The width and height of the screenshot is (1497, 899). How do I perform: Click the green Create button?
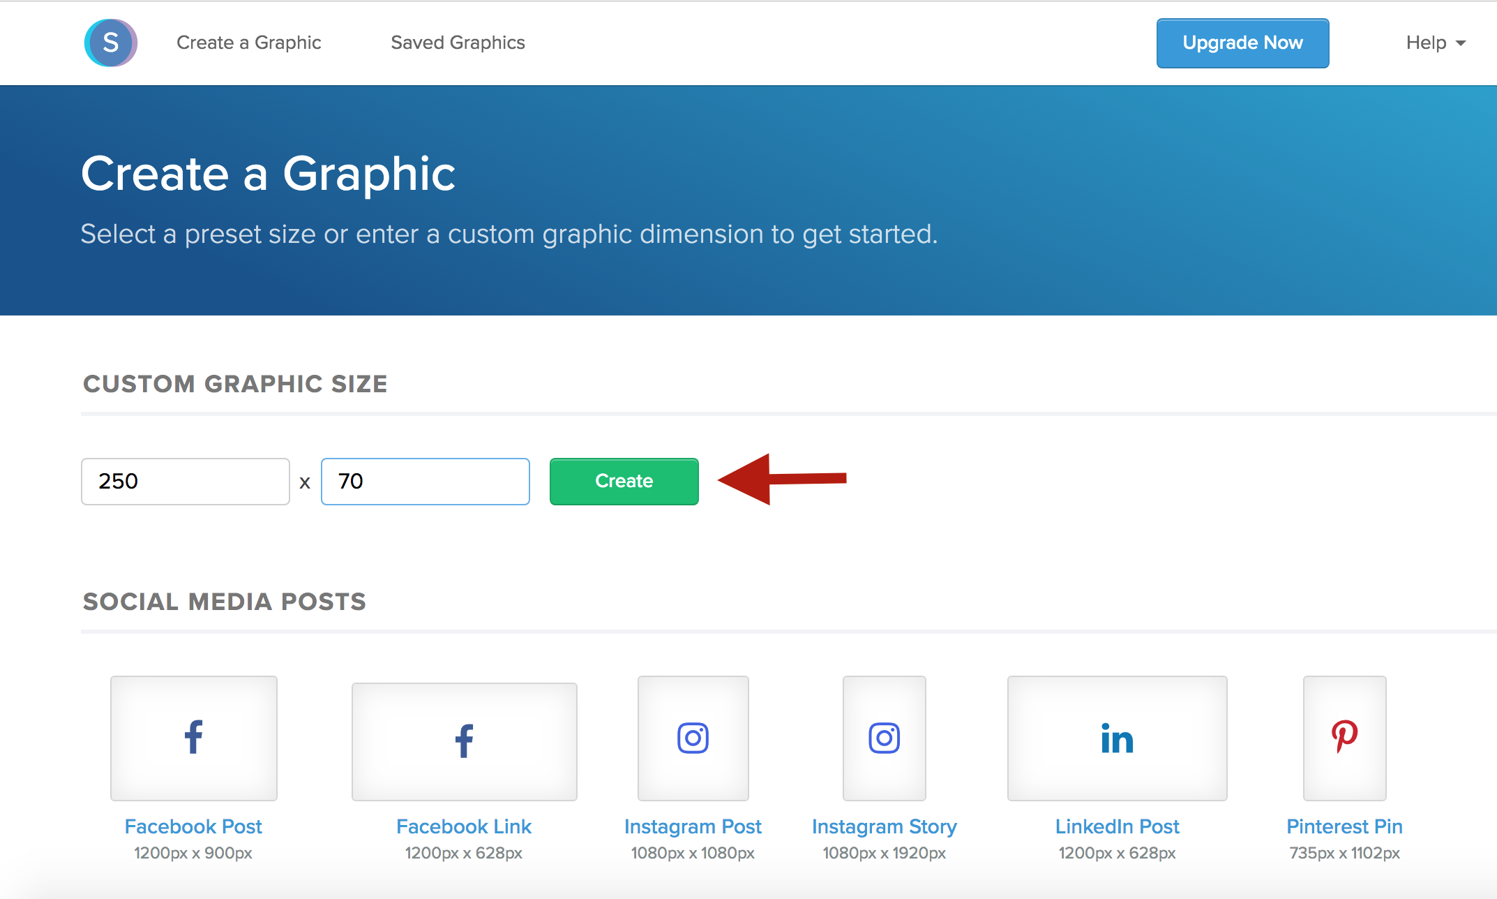point(624,481)
